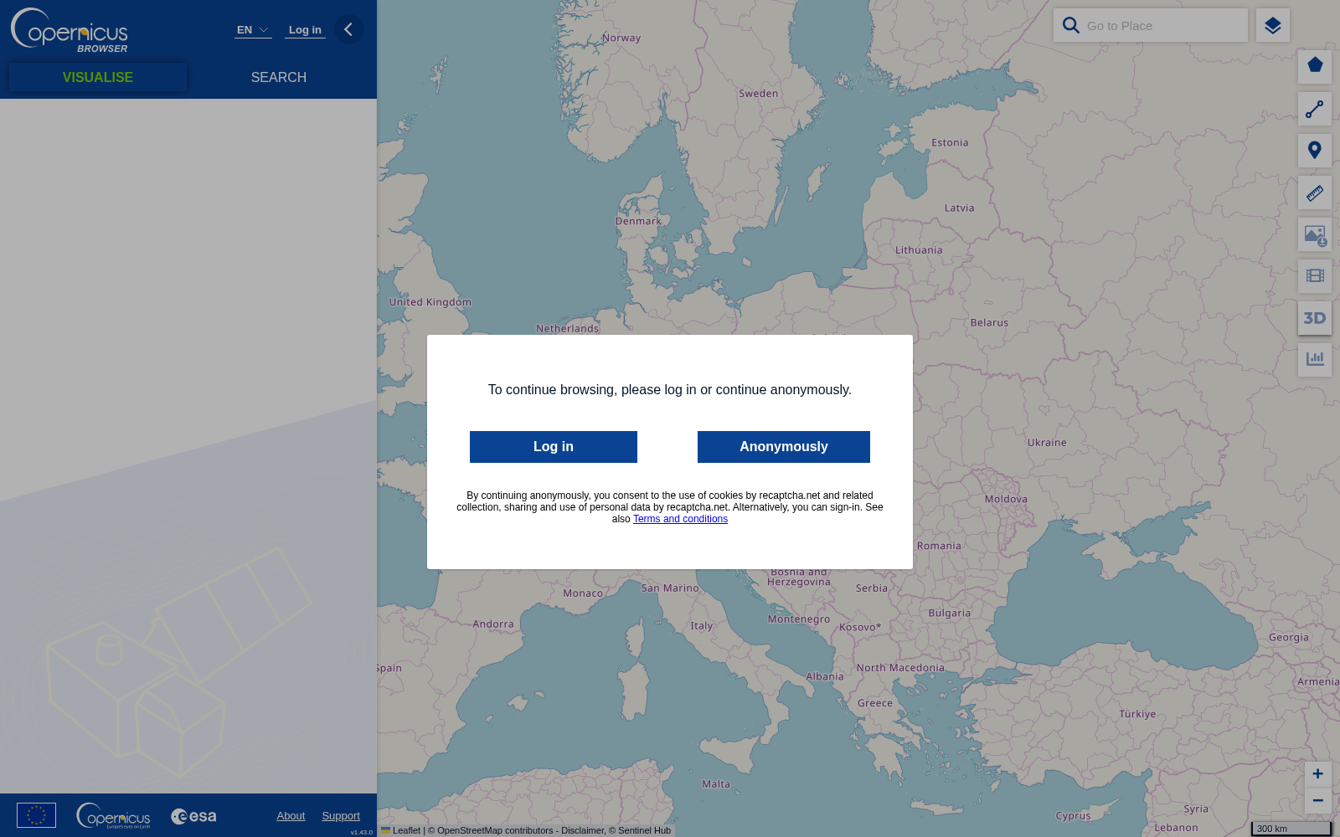Open the statistical chart tool
This screenshot has width=1340, height=837.
click(x=1315, y=360)
